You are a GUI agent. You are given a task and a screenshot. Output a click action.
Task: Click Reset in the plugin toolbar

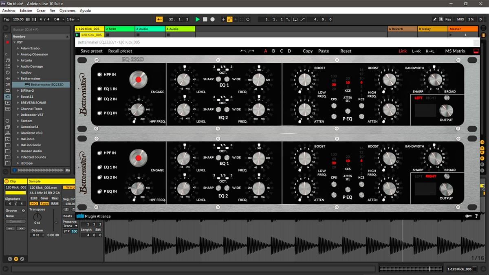(x=346, y=51)
